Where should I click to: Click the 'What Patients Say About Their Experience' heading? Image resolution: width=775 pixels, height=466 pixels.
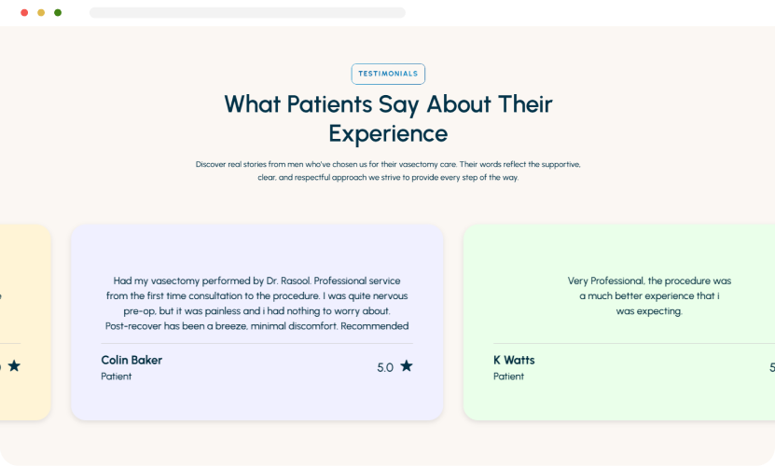388,118
